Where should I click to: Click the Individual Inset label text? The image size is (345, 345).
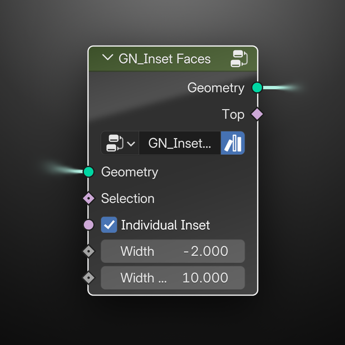[165, 225]
